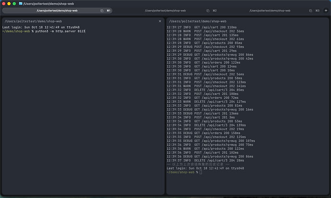This screenshot has height=198, width=331.
Task: Click log line 'DEBUG POST /api/checkout 202 93ms'
Action: pos(205,47)
